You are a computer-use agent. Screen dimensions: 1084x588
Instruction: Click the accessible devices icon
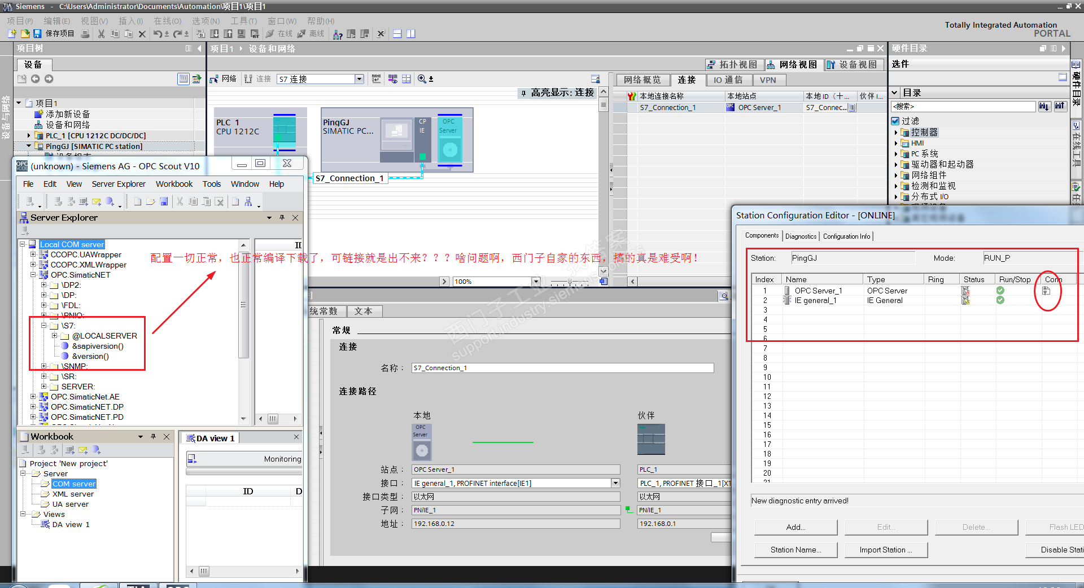[338, 34]
